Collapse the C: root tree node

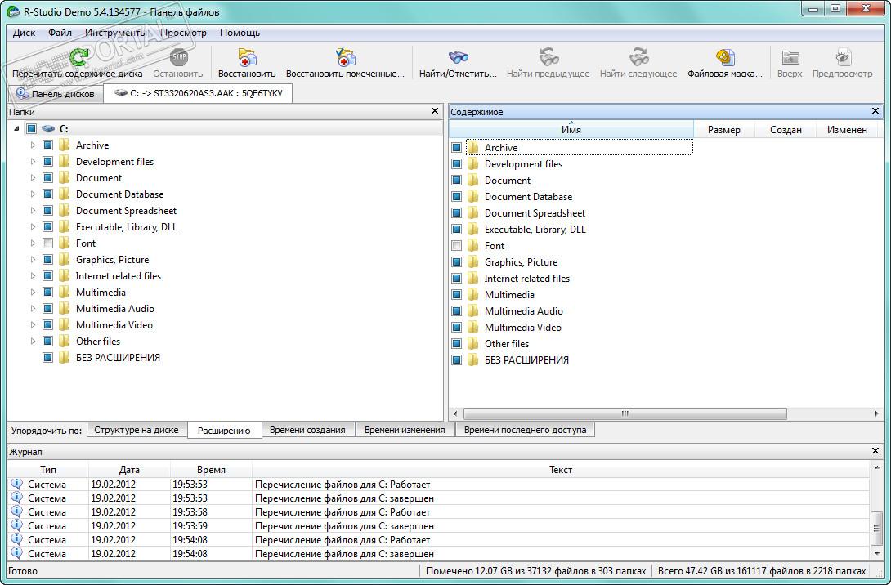click(x=16, y=129)
